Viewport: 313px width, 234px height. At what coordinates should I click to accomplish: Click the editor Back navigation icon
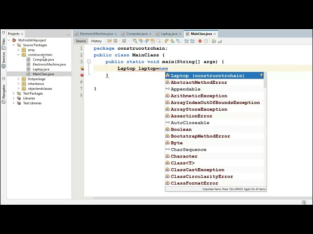[x=115, y=41]
